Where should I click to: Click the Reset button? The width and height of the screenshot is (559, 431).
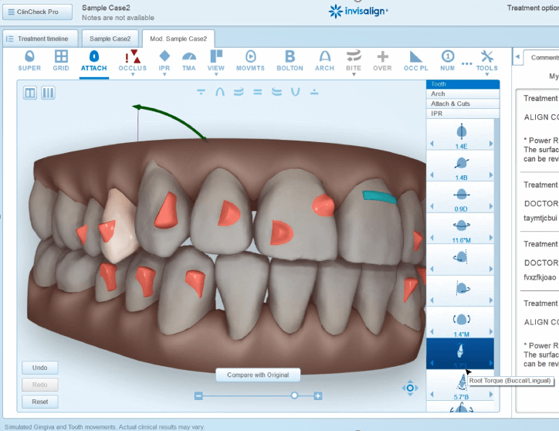(x=40, y=402)
